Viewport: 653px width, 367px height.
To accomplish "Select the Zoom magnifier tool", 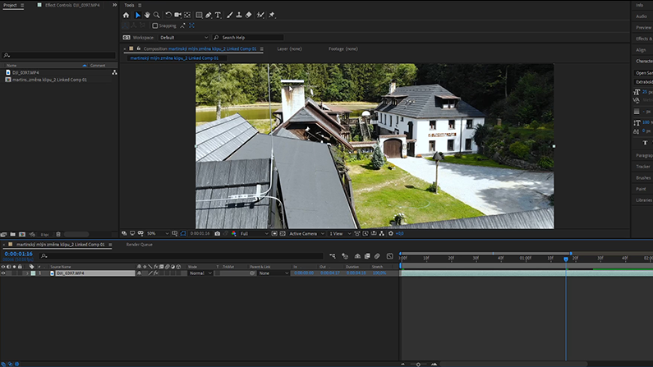I will pos(157,15).
